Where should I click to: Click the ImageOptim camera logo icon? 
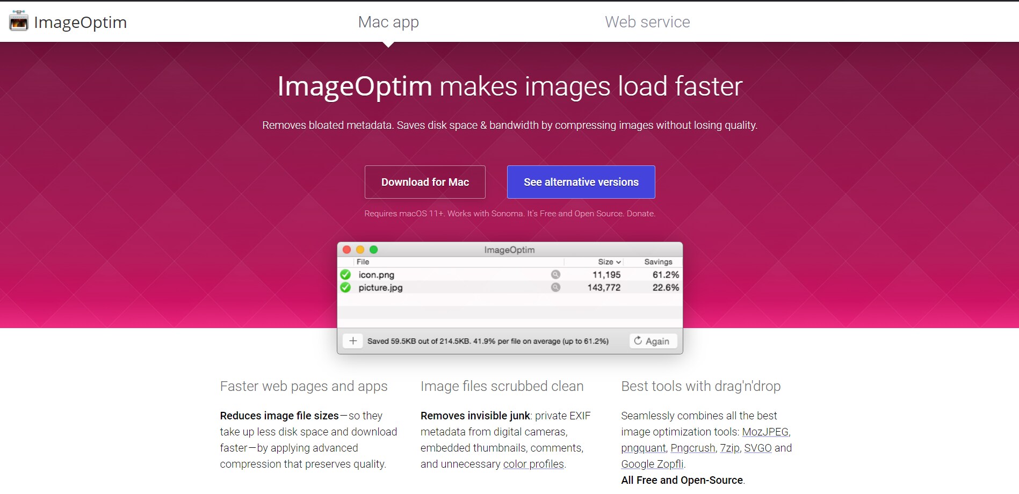coord(18,21)
